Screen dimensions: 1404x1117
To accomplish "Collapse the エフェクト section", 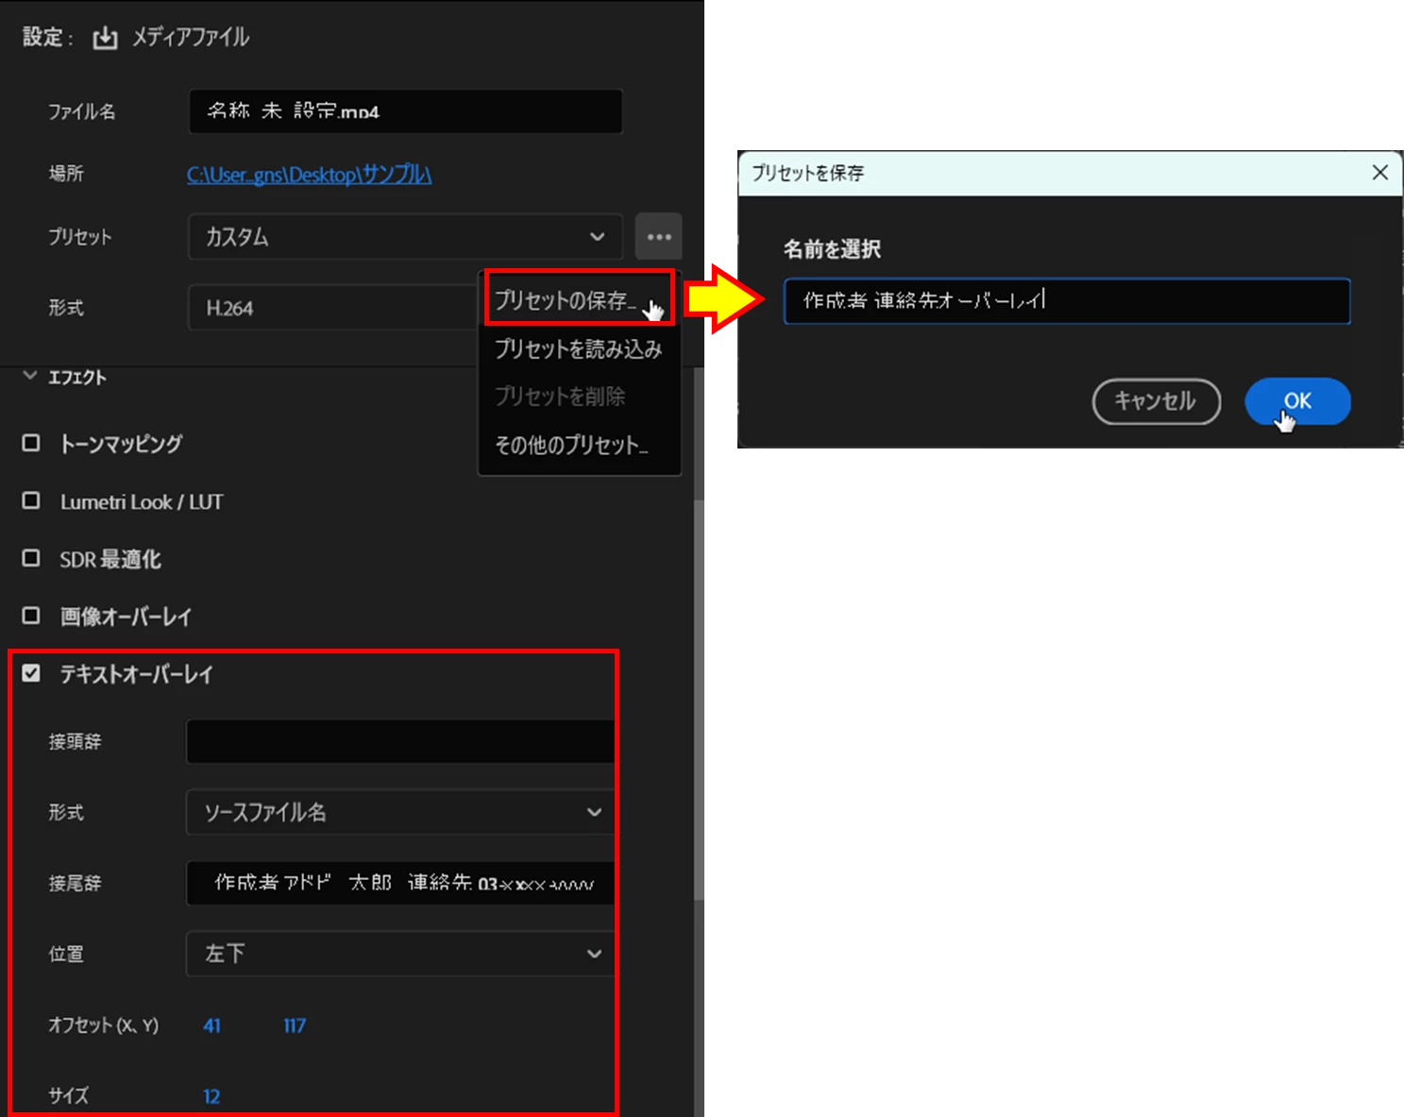I will point(30,376).
